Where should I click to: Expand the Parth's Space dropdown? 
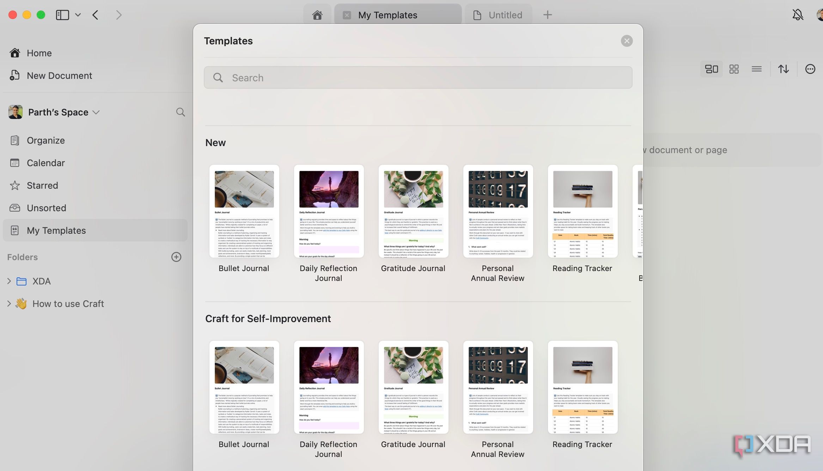[96, 112]
